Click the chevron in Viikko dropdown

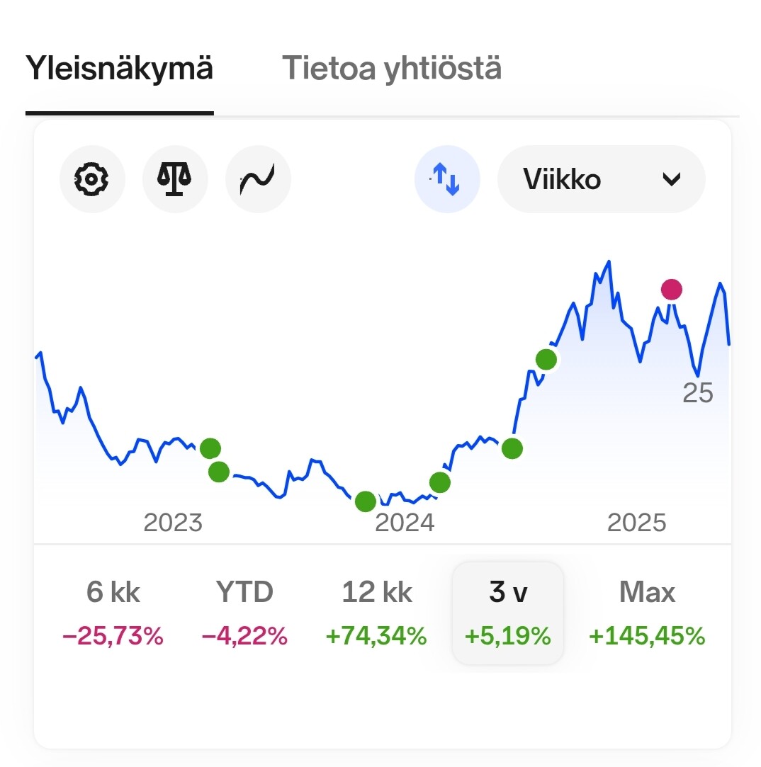click(672, 179)
